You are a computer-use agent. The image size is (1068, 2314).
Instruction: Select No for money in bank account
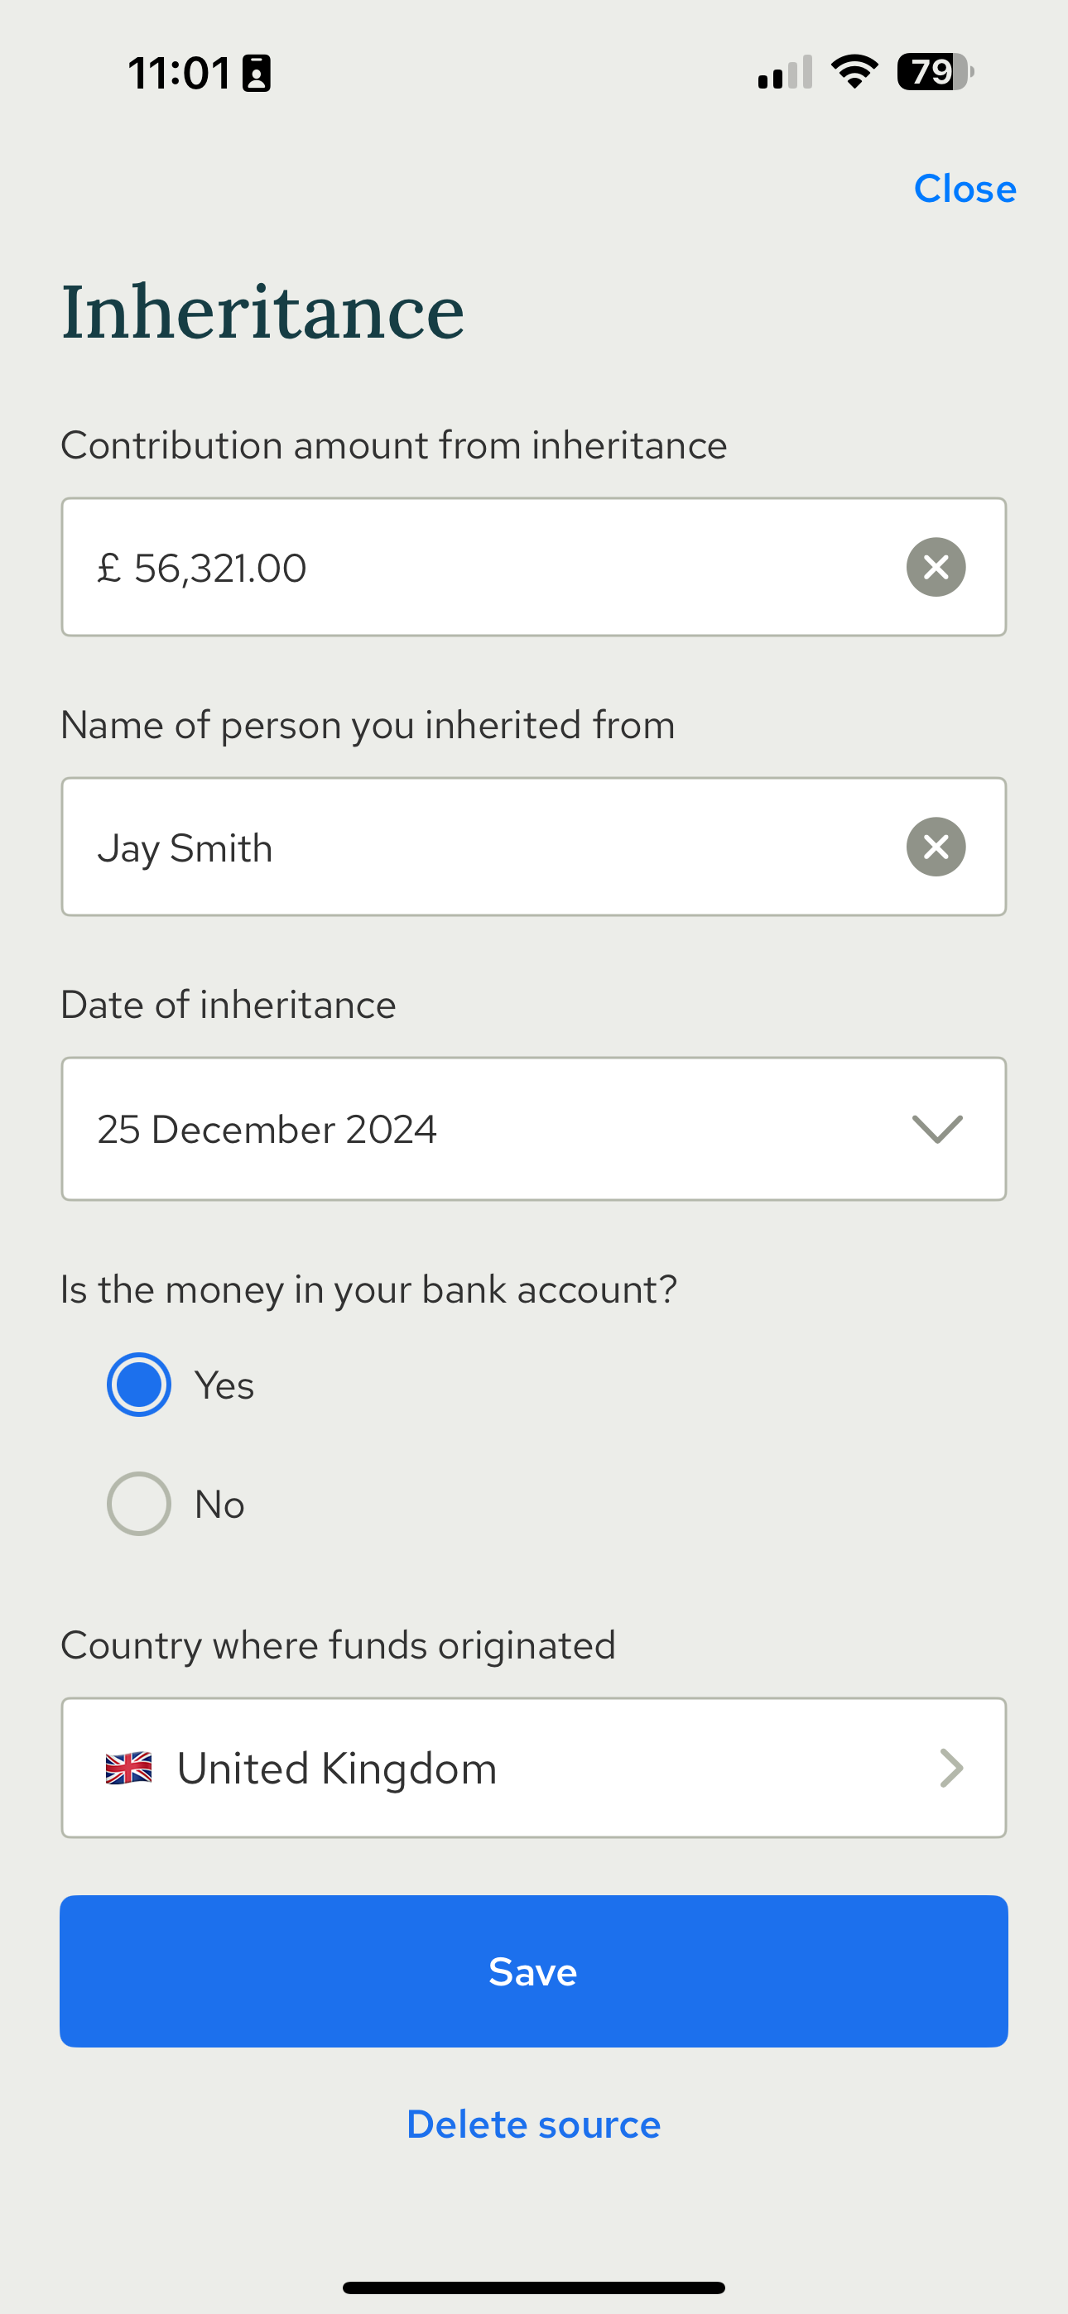pos(138,1503)
